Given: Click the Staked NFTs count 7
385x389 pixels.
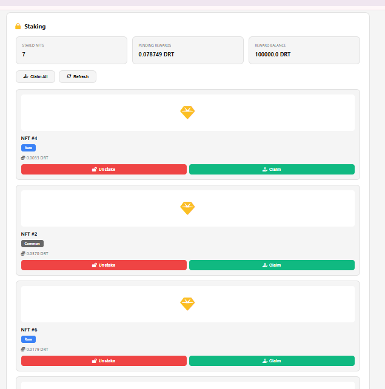Looking at the screenshot, I should pos(24,55).
